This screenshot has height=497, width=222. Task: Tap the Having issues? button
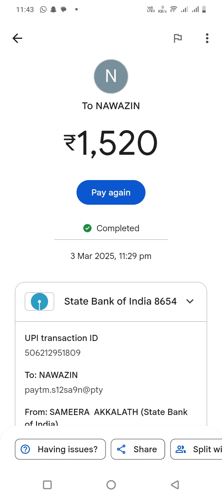coord(60,449)
